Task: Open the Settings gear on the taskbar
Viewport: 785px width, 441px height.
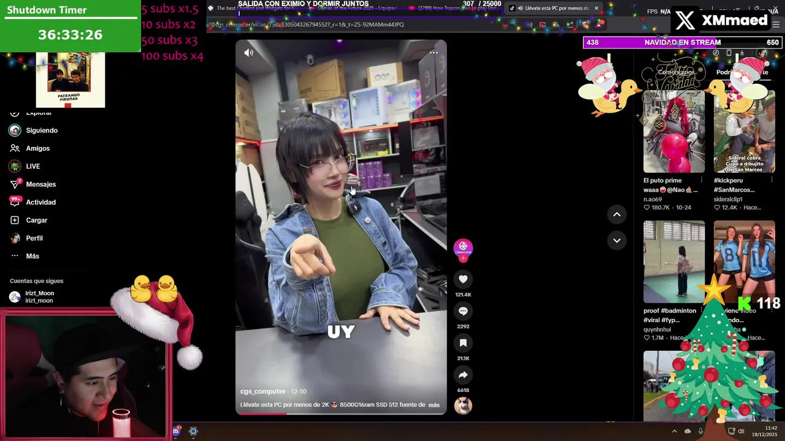Action: (x=193, y=431)
